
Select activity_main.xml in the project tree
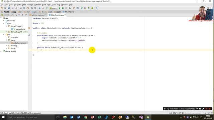tap(19, 43)
